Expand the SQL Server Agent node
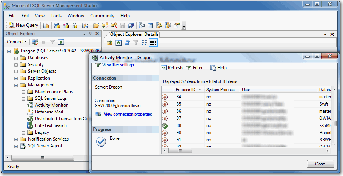This screenshot has height=176, width=343. coord(16,146)
